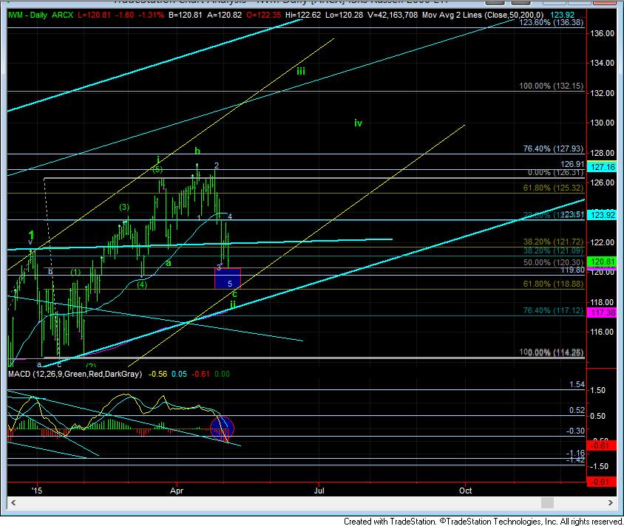Click the 1.54 MACD level label

point(577,384)
